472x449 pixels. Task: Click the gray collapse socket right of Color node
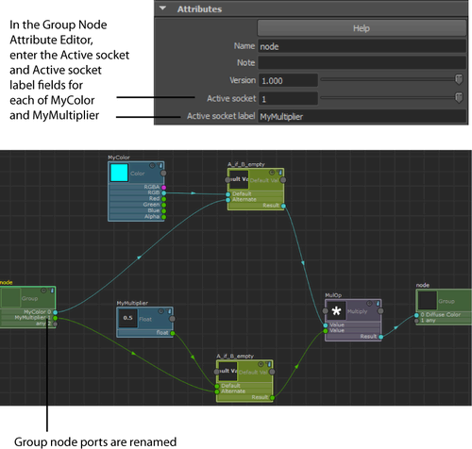pyautogui.click(x=163, y=173)
